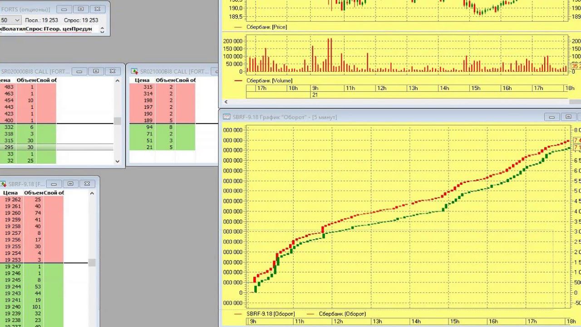
Task: Maximize the SBRF-9.18 order book window
Action: [70, 184]
